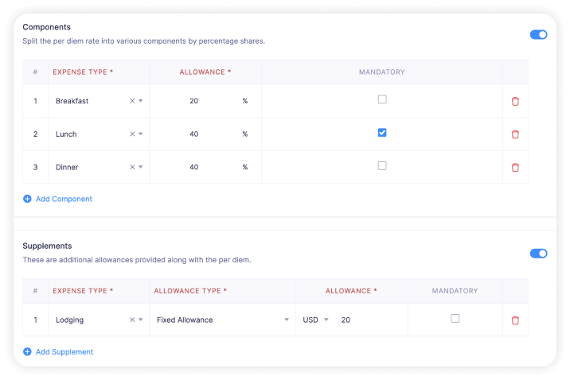570x380 pixels.
Task: Disable the Components toggle switch
Action: (x=539, y=35)
